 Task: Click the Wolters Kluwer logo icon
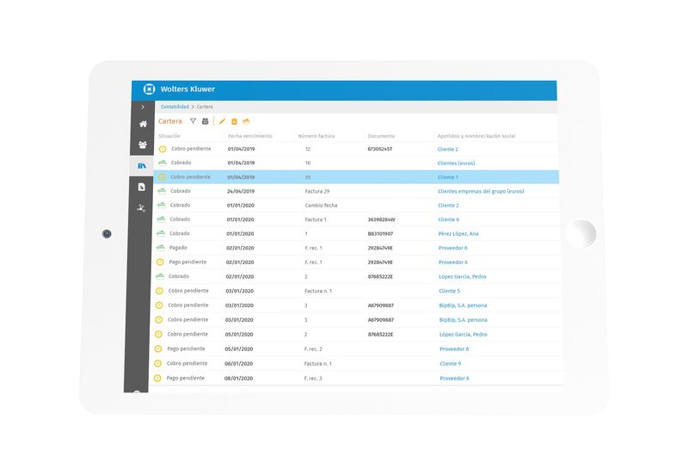tap(149, 89)
